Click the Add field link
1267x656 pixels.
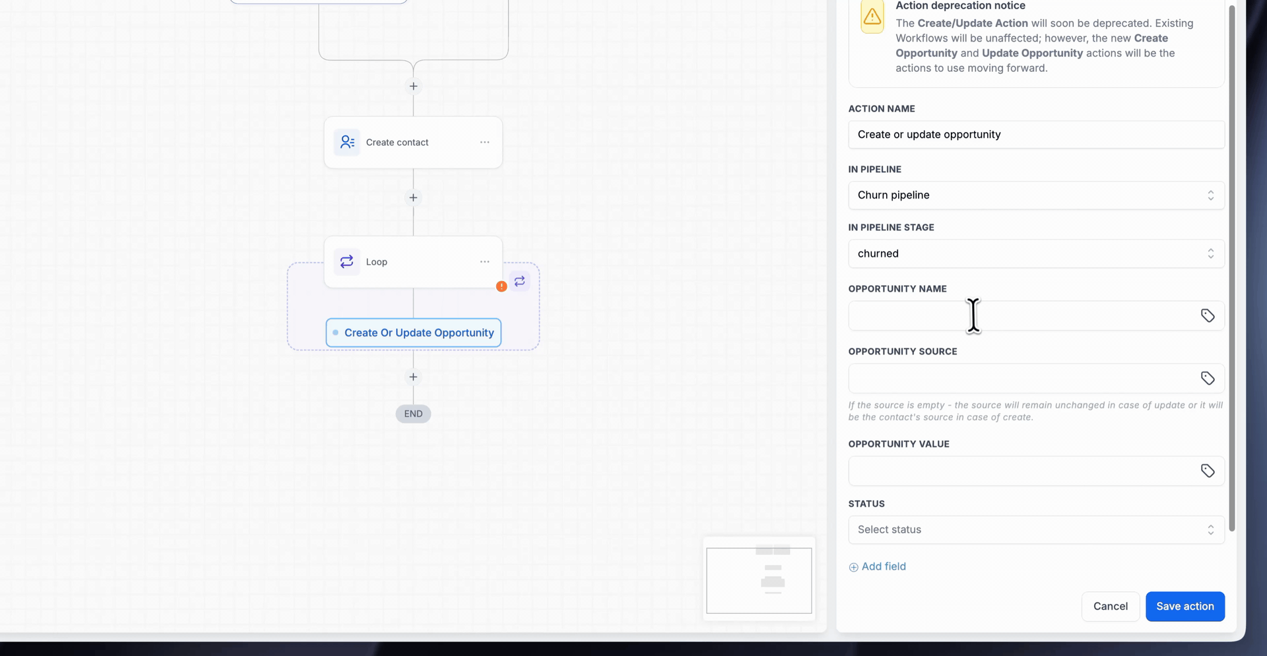(x=877, y=567)
